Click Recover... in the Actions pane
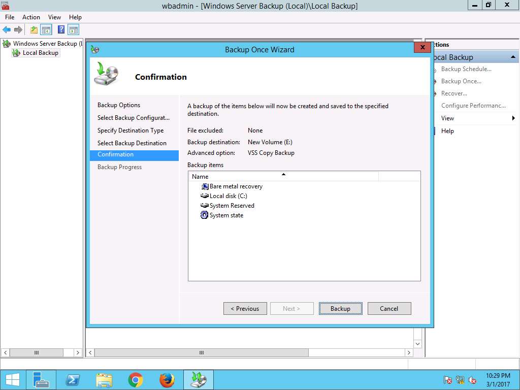 pyautogui.click(x=454, y=93)
